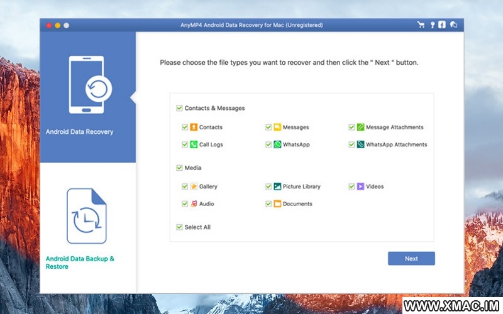Click the Documents folder icon
Viewport: 503px width, 314px height.
(277, 203)
